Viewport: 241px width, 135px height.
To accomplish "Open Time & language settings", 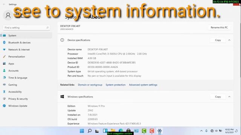I will pyautogui.click(x=26, y=78).
